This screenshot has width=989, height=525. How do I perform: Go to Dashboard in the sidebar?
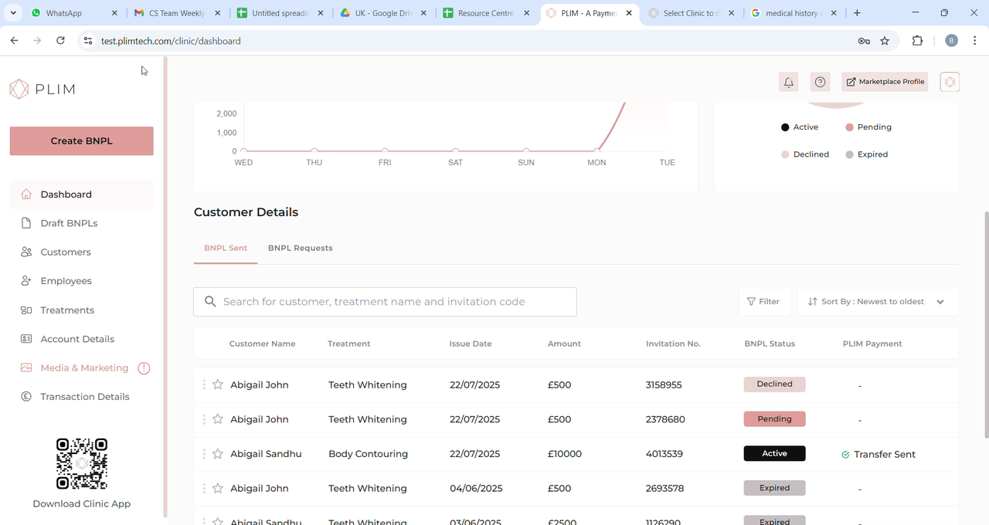click(82, 195)
